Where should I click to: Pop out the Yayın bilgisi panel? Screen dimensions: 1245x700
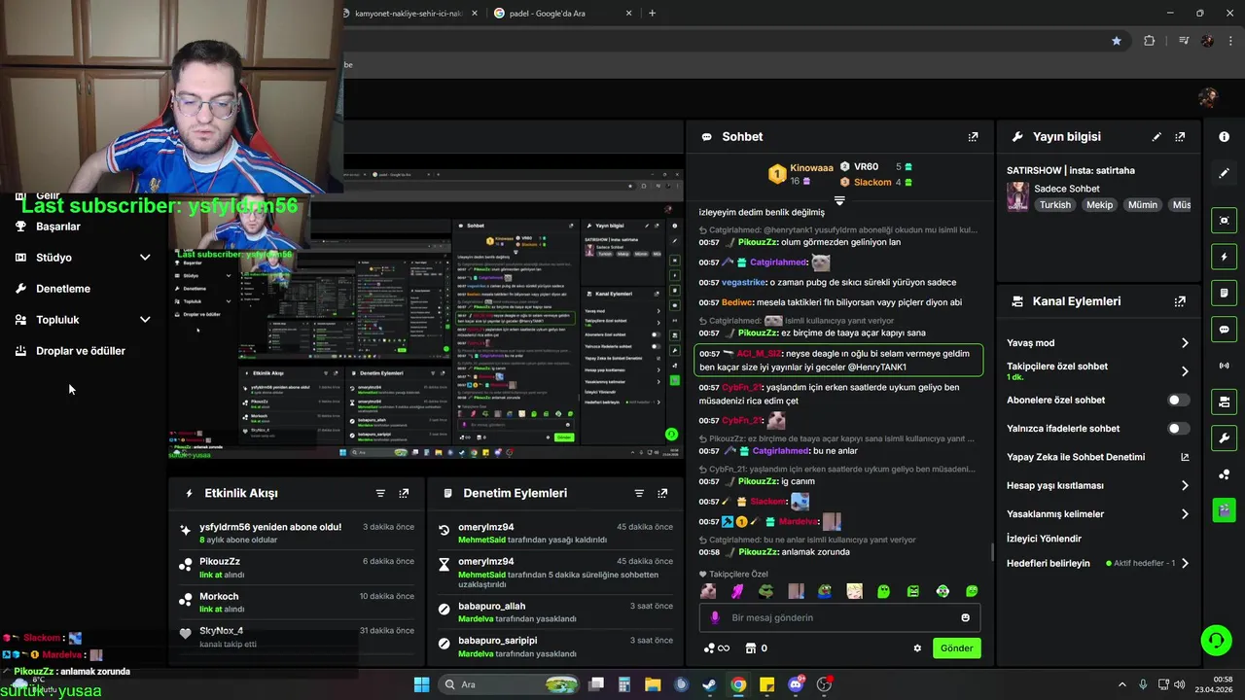(1180, 137)
